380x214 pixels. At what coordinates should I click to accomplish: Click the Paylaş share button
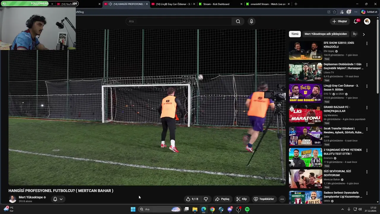[x=222, y=199]
